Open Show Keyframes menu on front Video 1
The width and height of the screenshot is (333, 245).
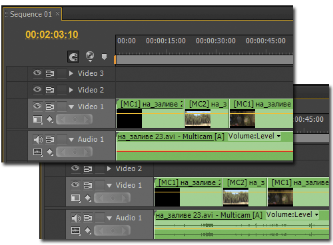coord(50,119)
